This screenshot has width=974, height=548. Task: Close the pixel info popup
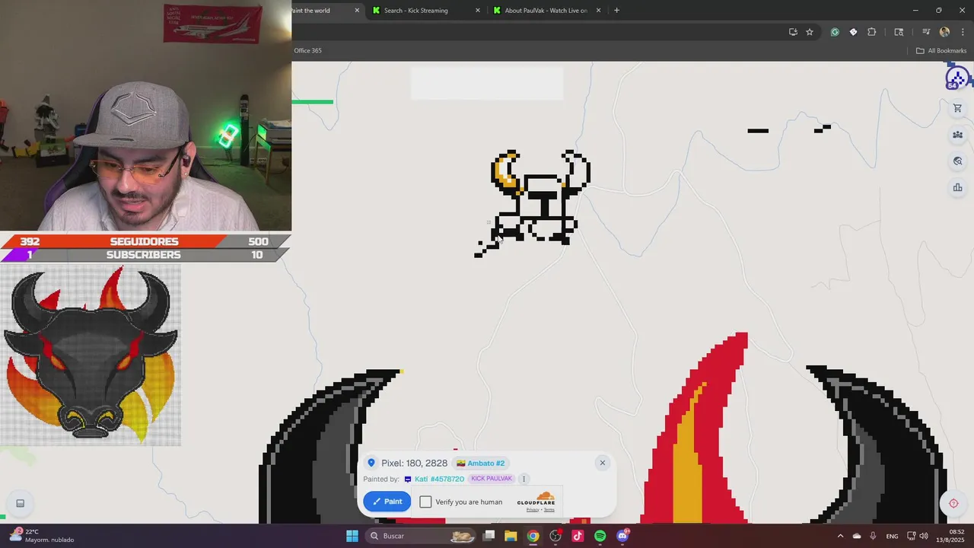click(x=602, y=463)
